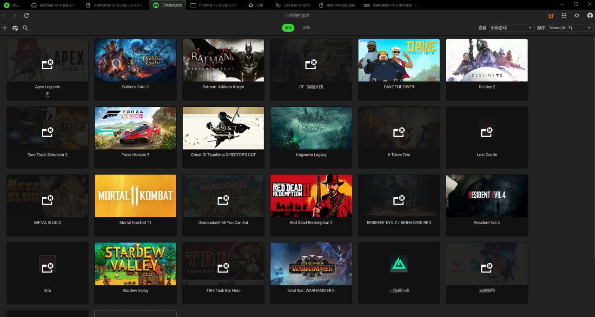Image resolution: width=595 pixels, height=317 pixels.
Task: Open the 雷云 Synapse home tab
Action: [12, 5]
